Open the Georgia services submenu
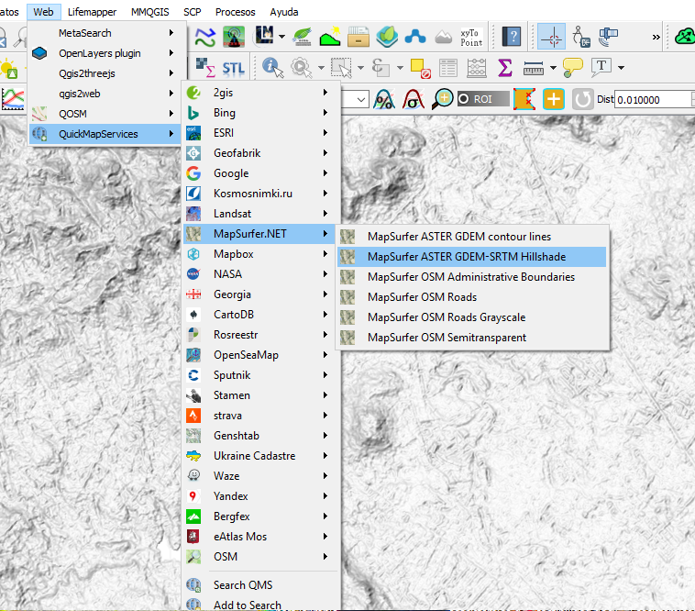 pyautogui.click(x=261, y=294)
